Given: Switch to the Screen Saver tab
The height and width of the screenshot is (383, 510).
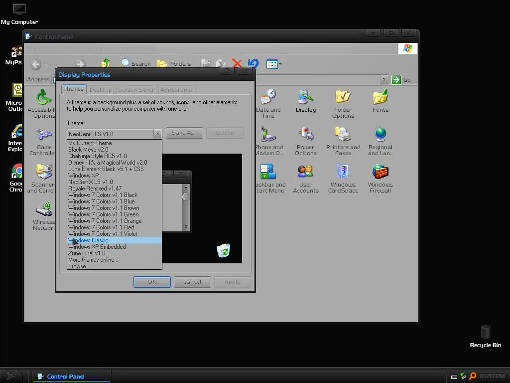Looking at the screenshot, I should (135, 90).
